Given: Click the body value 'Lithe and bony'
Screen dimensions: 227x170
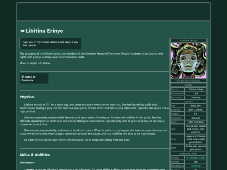Looking at the screenshot, I should pos(195,122).
